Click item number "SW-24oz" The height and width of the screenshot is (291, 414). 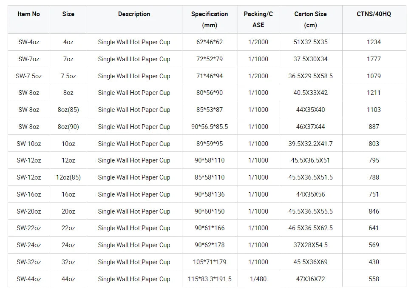[x=29, y=245]
